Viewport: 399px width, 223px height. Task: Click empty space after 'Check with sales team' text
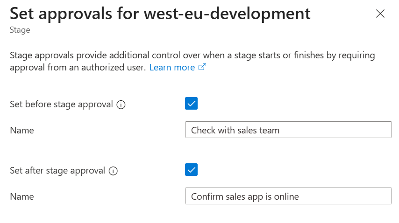336,130
